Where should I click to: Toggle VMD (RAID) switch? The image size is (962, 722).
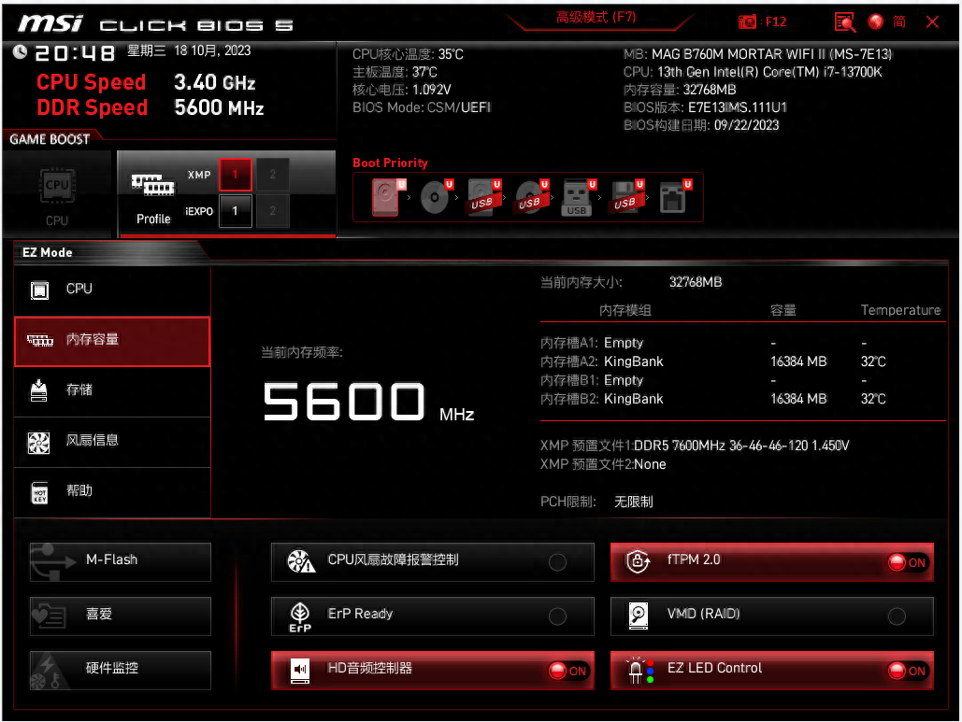coord(897,616)
